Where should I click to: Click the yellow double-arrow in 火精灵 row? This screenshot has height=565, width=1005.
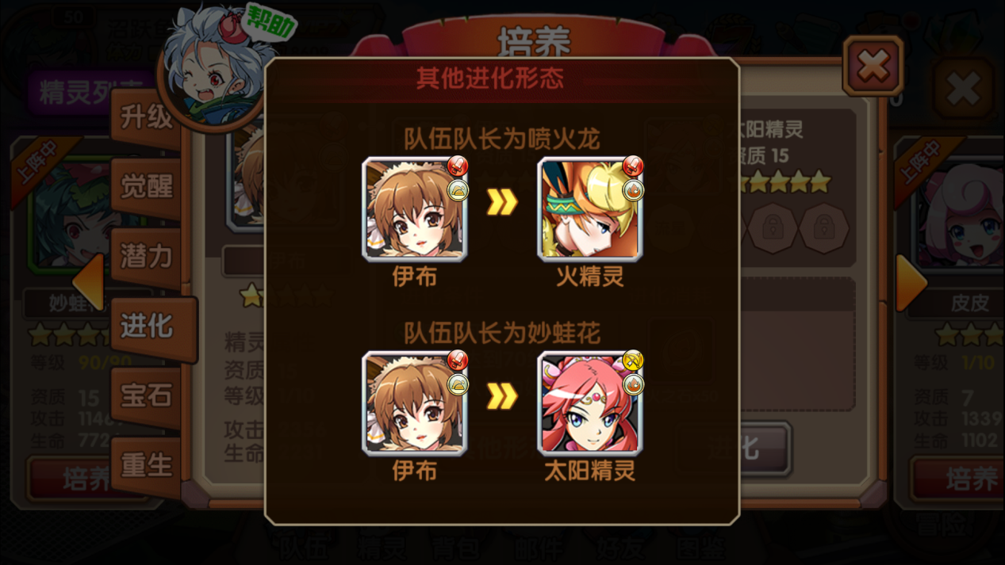tap(502, 202)
